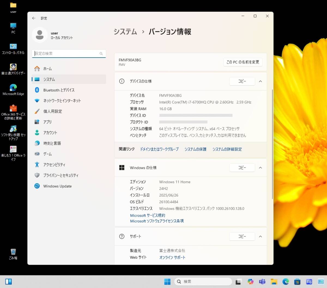The image size is (327, 288).
Task: Open 個人用設定 in the sidebar
Action: tap(69, 111)
